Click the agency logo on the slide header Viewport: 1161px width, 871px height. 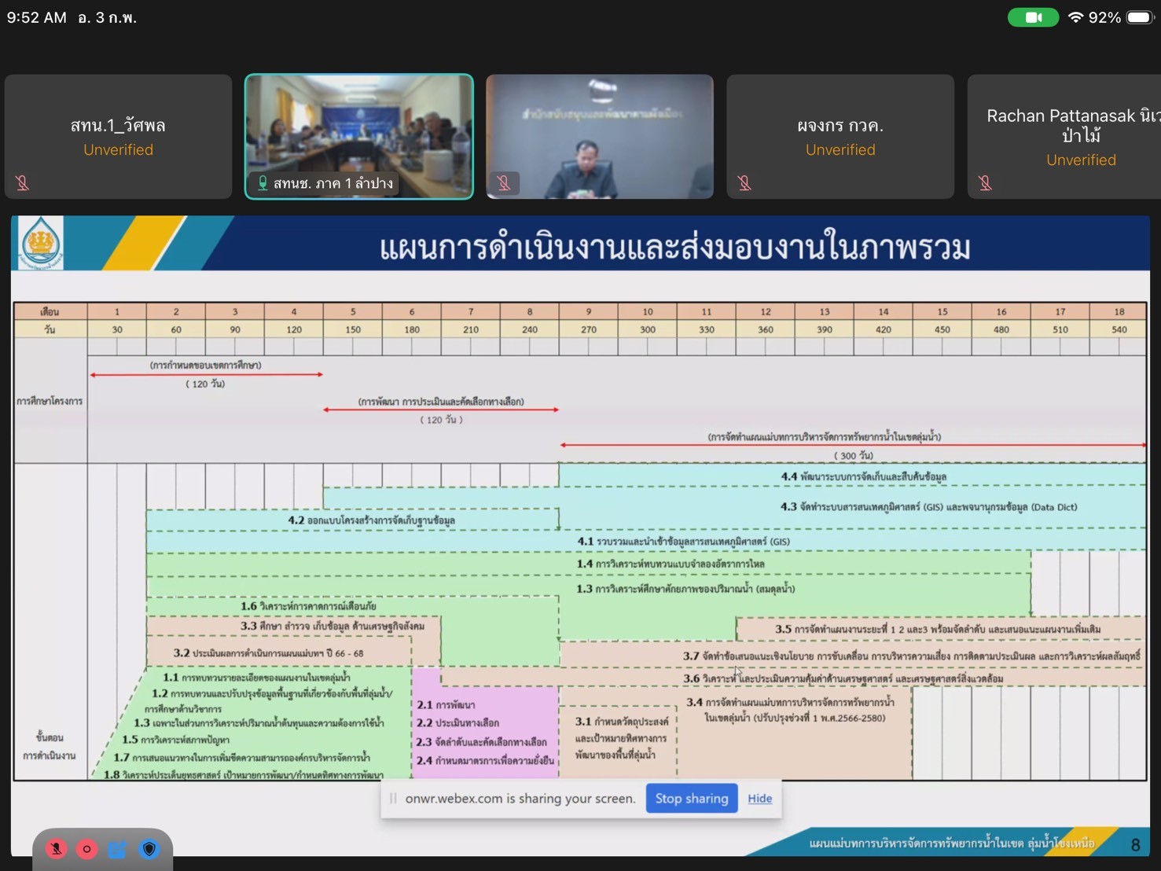click(x=40, y=243)
